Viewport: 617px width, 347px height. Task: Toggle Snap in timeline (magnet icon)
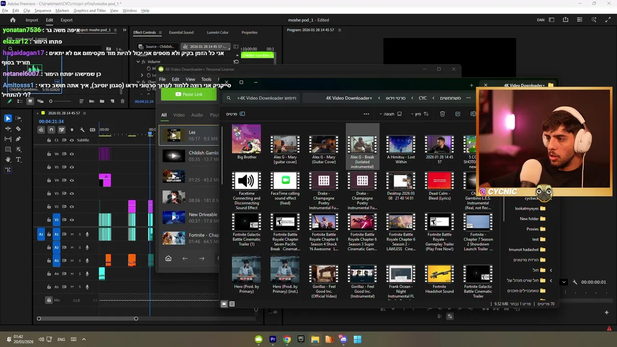pos(51,130)
